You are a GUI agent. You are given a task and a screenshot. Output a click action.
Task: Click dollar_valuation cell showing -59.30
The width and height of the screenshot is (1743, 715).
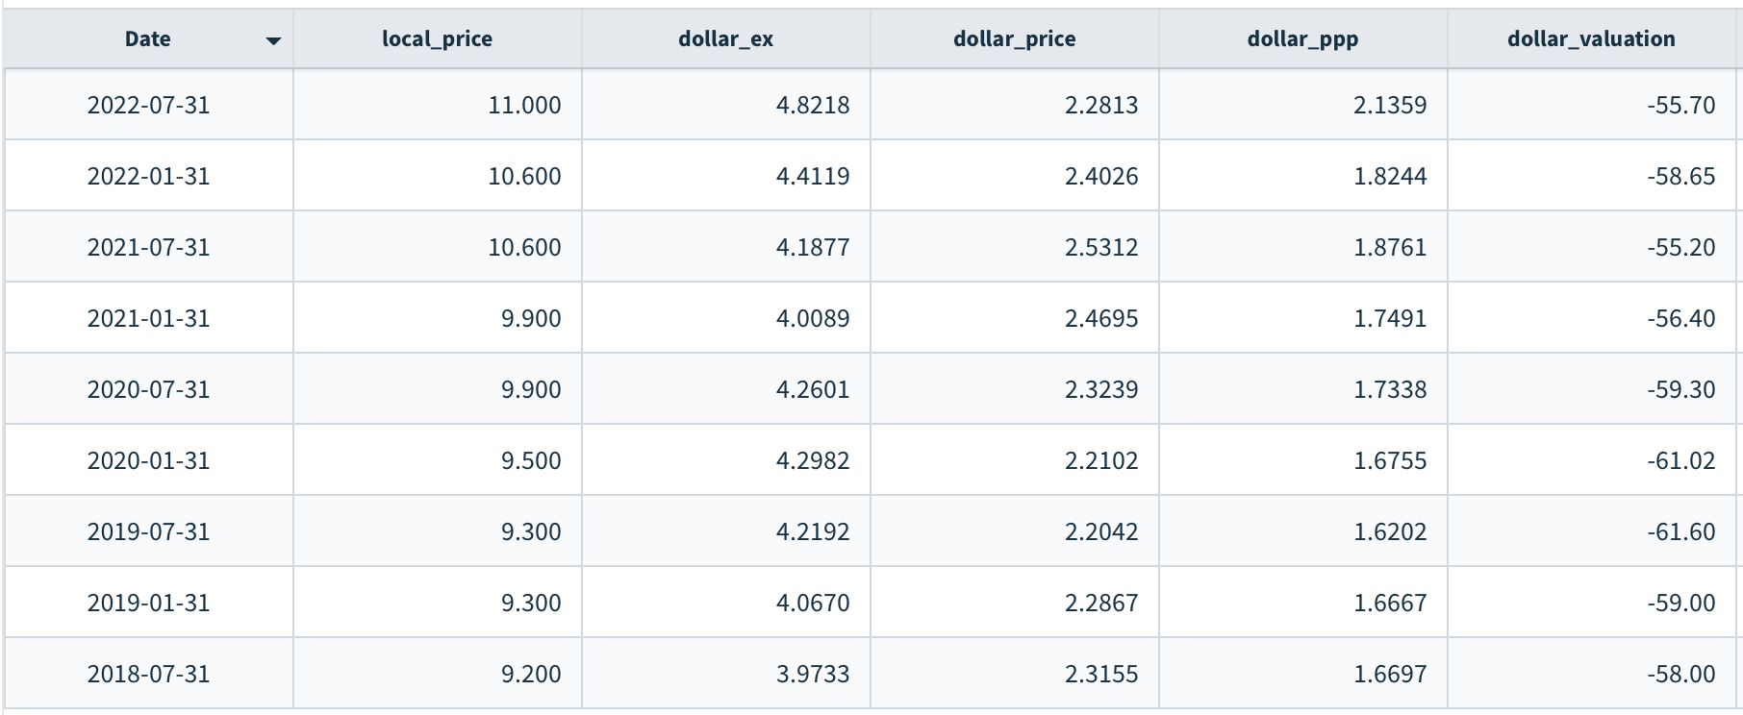coord(1680,389)
